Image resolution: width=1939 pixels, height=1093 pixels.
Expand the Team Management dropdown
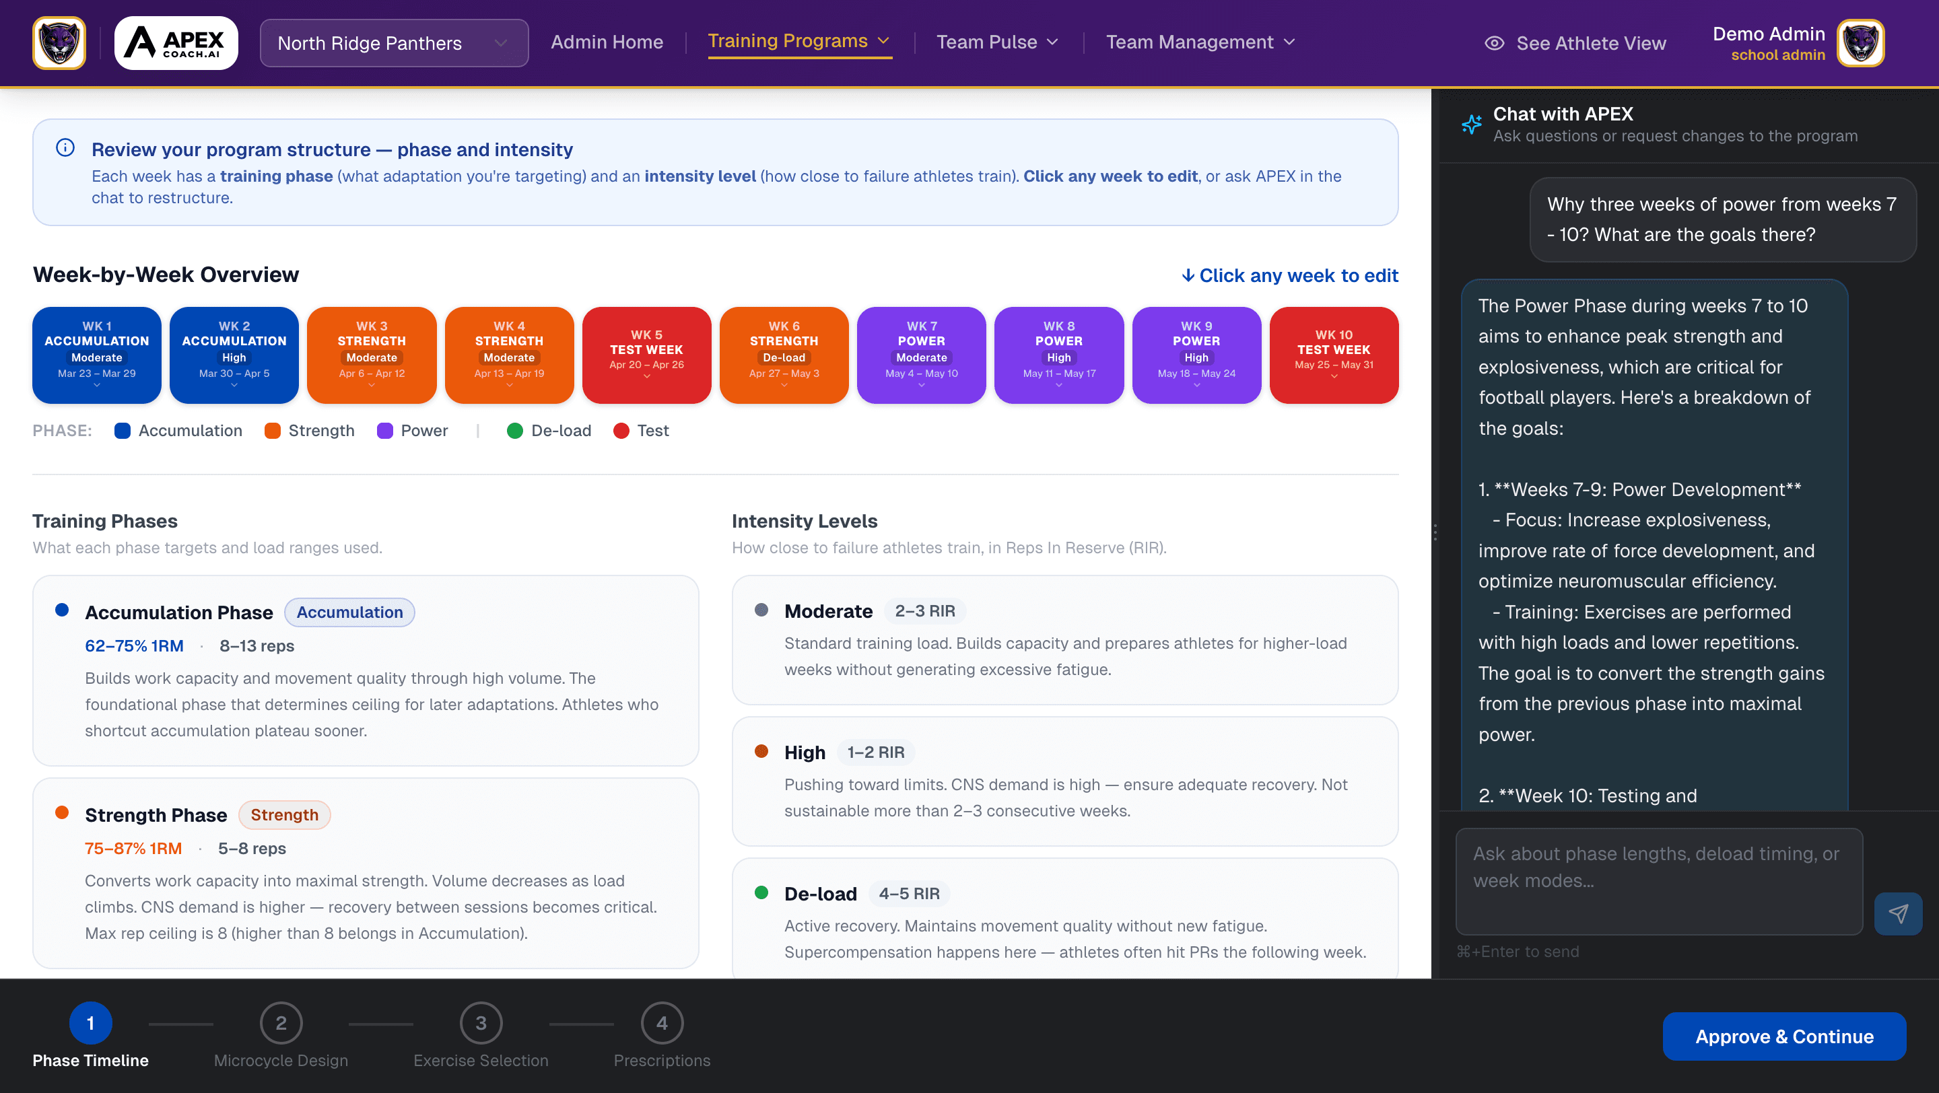coord(1200,42)
